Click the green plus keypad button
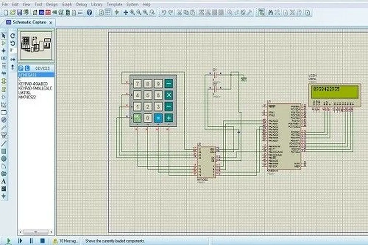Screen dimensions: 368x245 click(168, 118)
